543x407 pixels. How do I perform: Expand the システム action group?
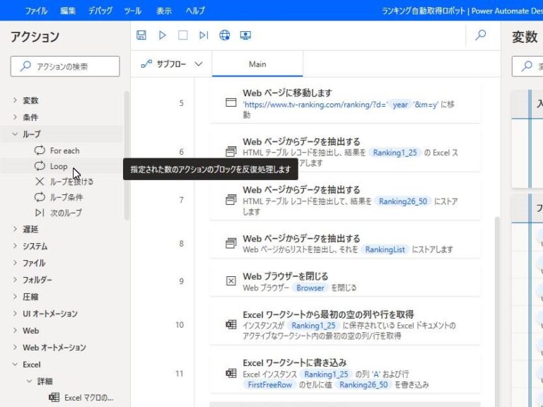click(15, 246)
